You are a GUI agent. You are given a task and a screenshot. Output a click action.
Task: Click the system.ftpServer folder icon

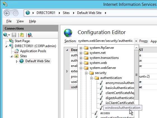pos(86,48)
